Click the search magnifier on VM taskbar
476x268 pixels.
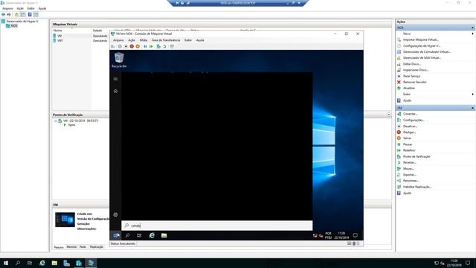[x=127, y=235]
